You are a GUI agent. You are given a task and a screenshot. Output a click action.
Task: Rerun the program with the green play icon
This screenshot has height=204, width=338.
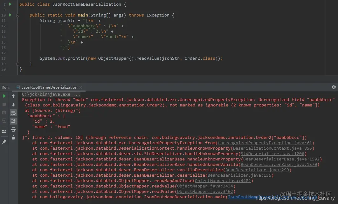(4, 96)
